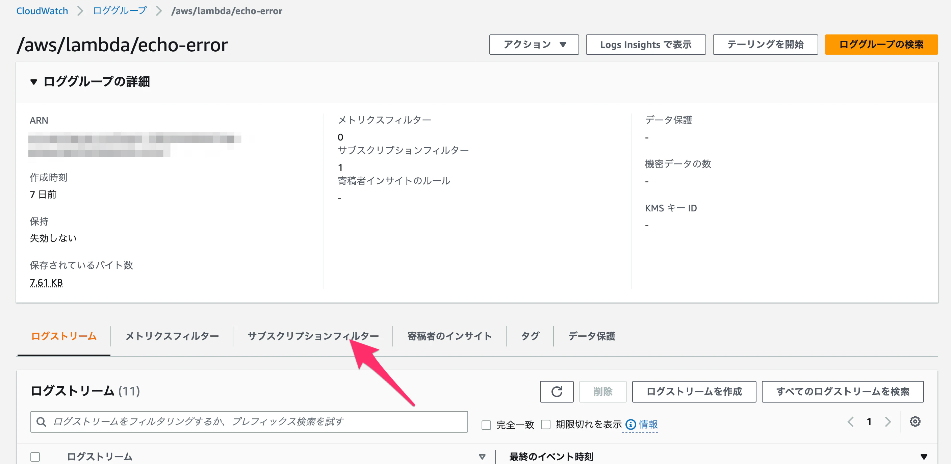Focus the log stream filter search field
Viewport: 951px width, 464px height.
tap(249, 421)
